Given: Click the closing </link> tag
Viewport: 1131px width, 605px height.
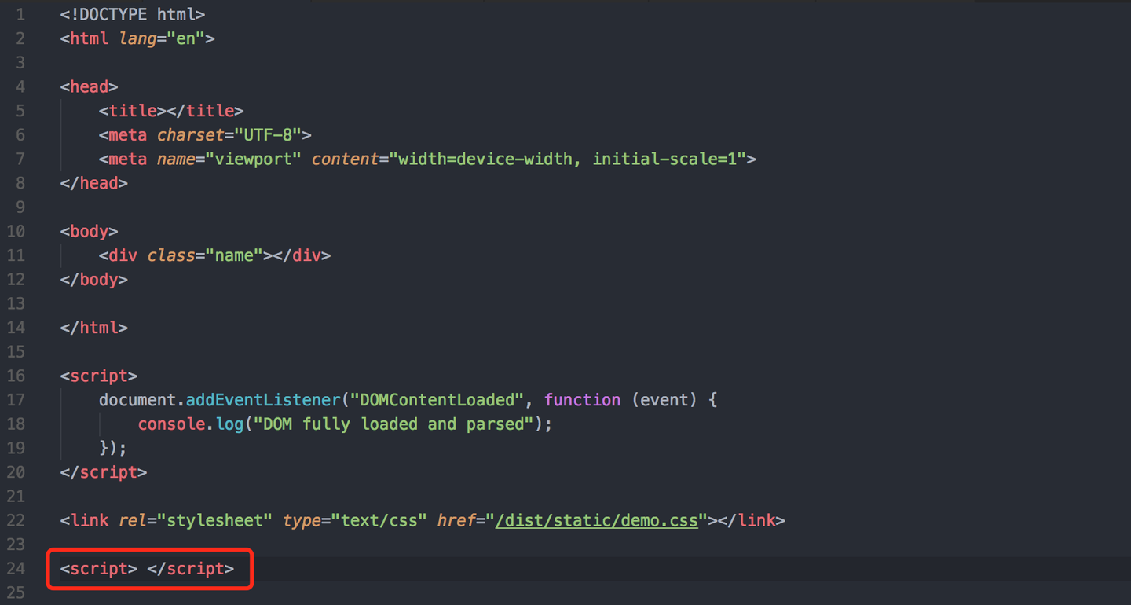Looking at the screenshot, I should [752, 521].
